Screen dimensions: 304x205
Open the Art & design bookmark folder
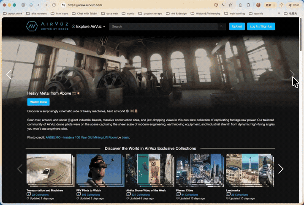coord(176,14)
